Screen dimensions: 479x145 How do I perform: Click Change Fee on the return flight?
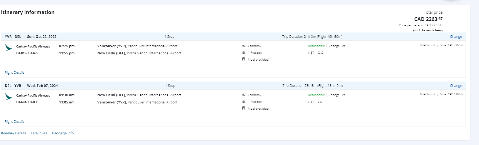(337, 95)
